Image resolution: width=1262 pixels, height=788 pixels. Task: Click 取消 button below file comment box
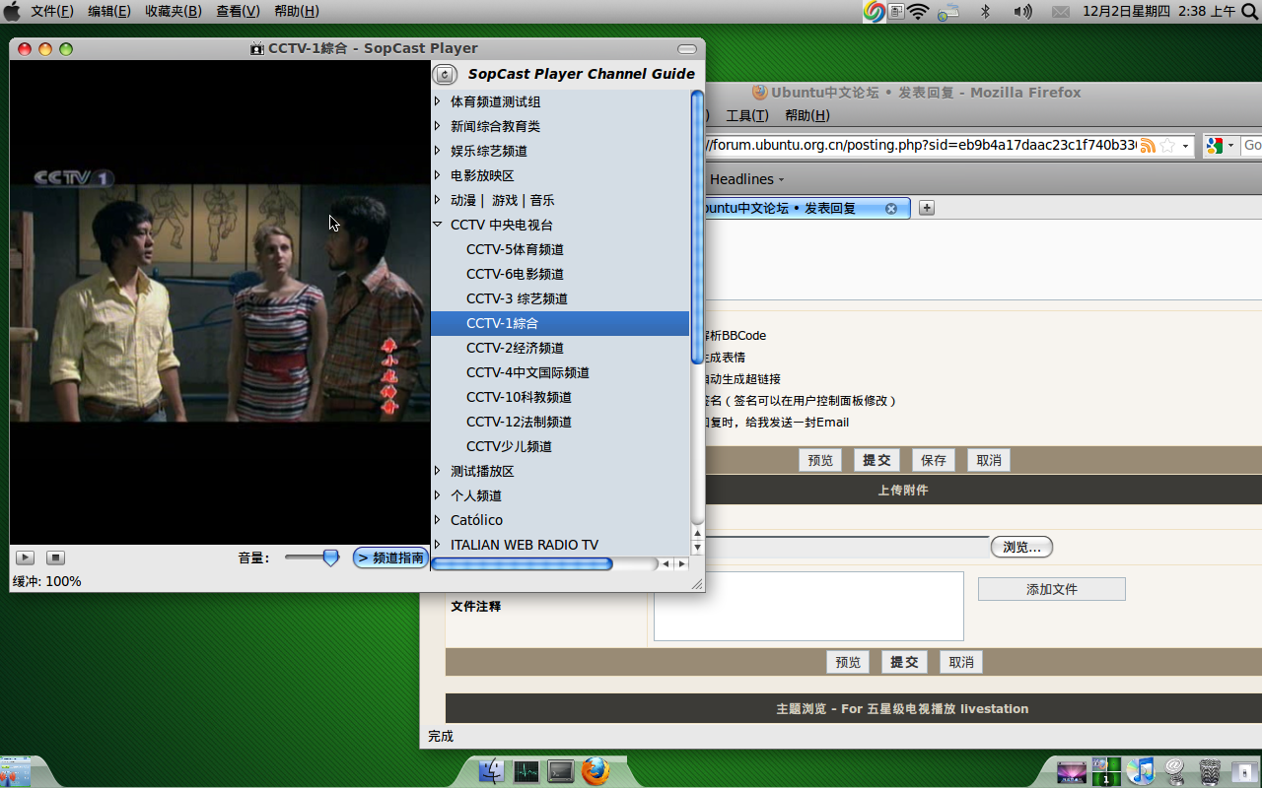tap(961, 662)
